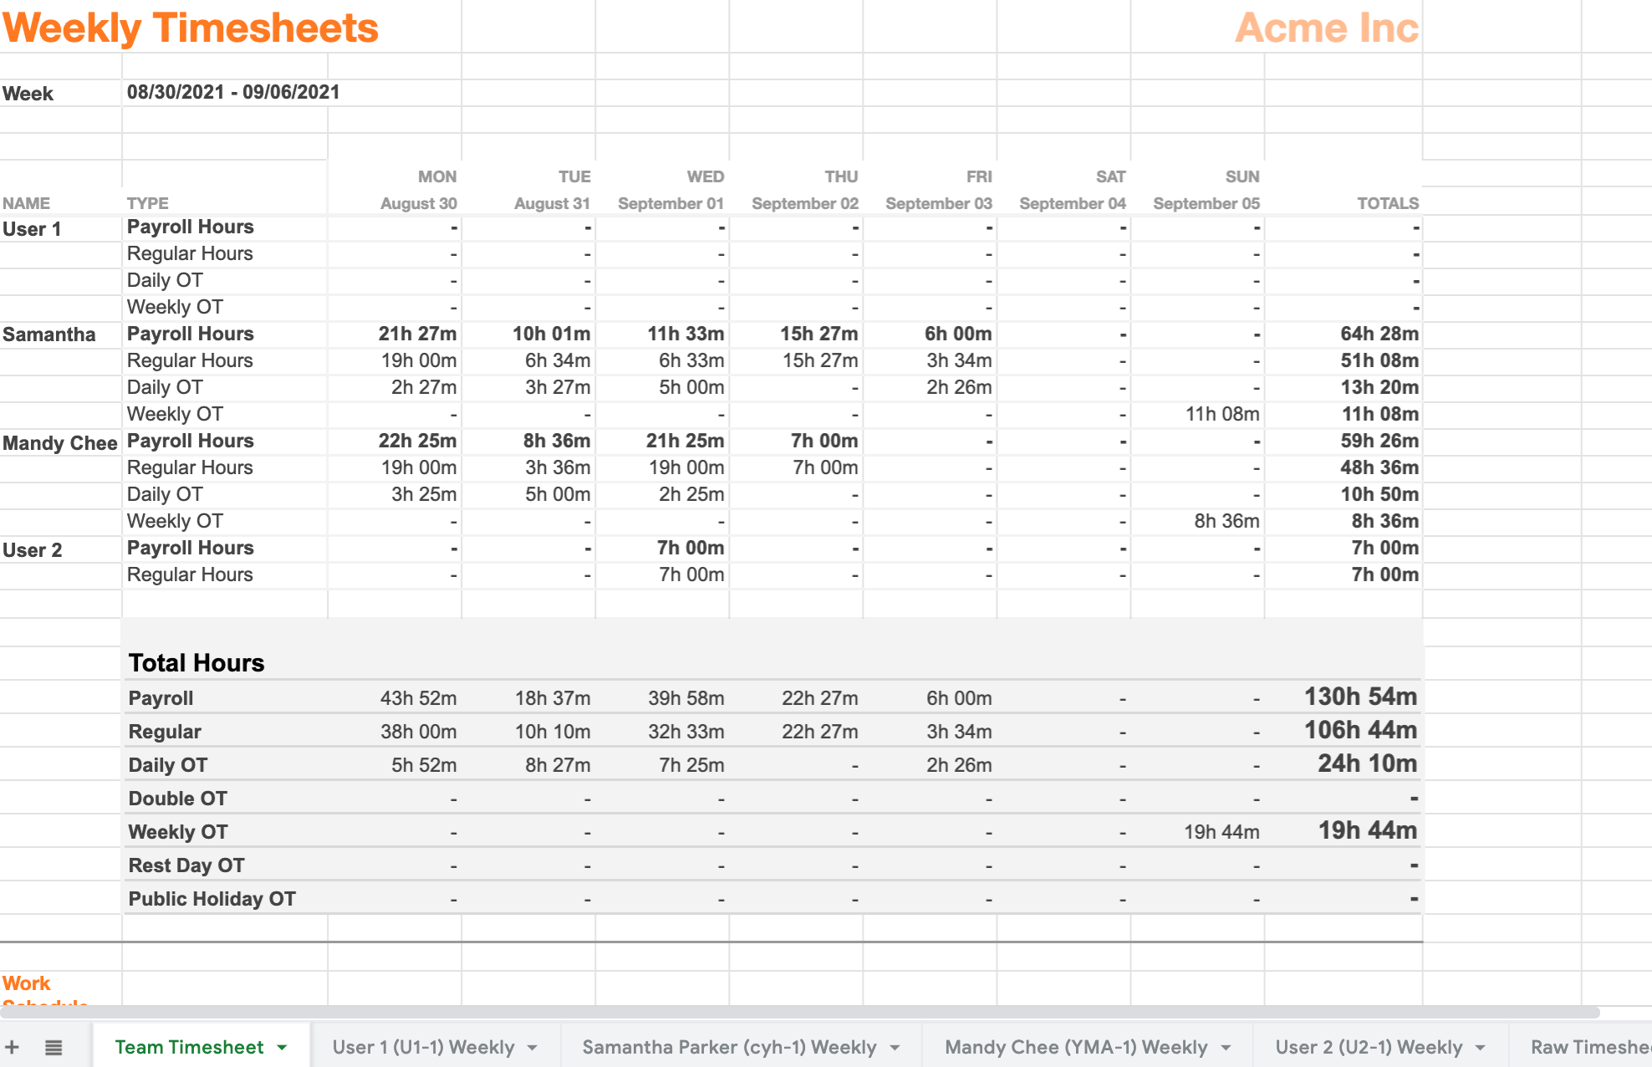The width and height of the screenshot is (1652, 1067).
Task: Select the TOTALS column header cell
Action: point(1387,203)
